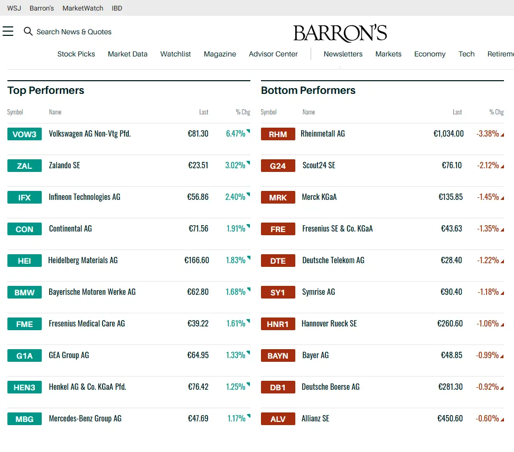This screenshot has width=514, height=452.
Task: Open Scout24 SE quote
Action: (x=319, y=165)
